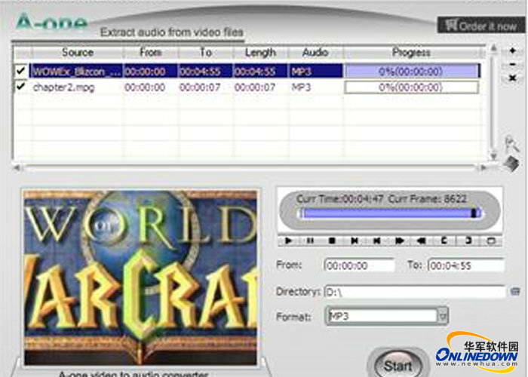This screenshot has width=528, height=377.
Task: Set the start mark bracket icon
Action: click(444, 241)
